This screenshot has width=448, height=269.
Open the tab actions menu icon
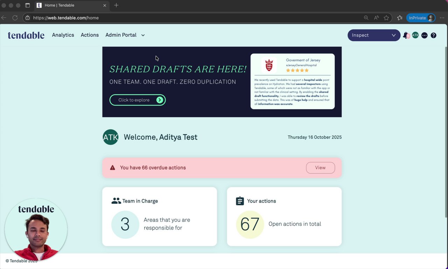tap(28, 5)
